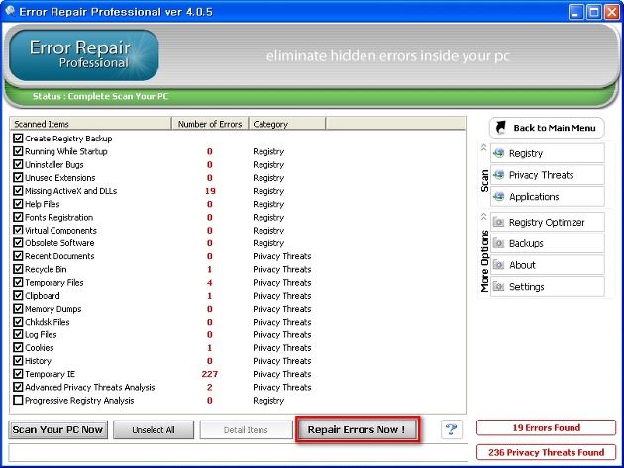Click the question mark help icon
Viewport: 624px width, 468px height.
pos(452,429)
